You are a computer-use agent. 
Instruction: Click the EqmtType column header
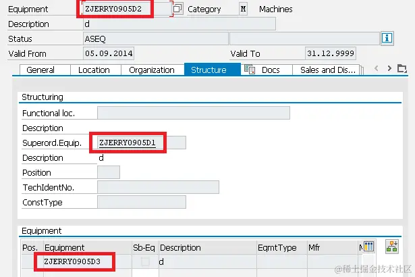coord(282,247)
